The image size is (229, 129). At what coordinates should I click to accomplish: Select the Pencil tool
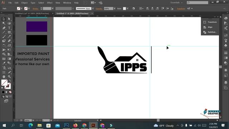9,37
